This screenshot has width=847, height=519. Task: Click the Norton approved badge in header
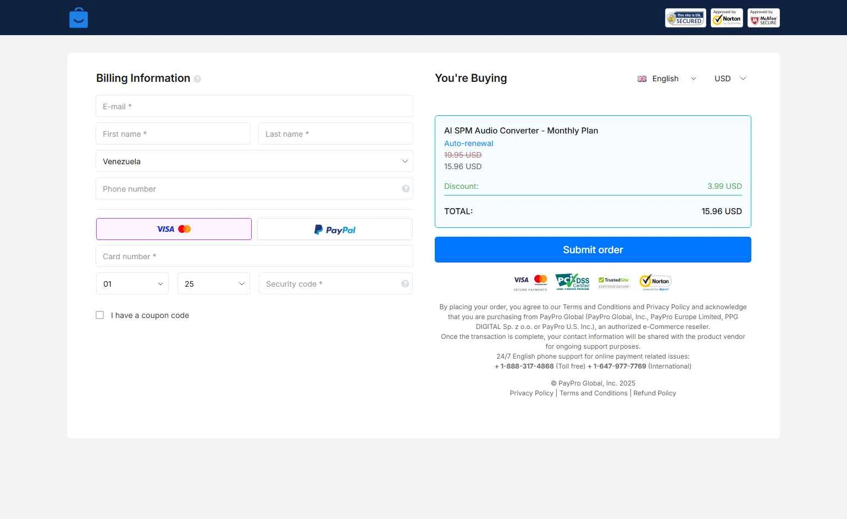pos(727,18)
